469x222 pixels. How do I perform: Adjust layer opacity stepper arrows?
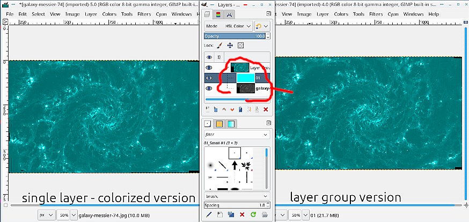tap(268, 36)
